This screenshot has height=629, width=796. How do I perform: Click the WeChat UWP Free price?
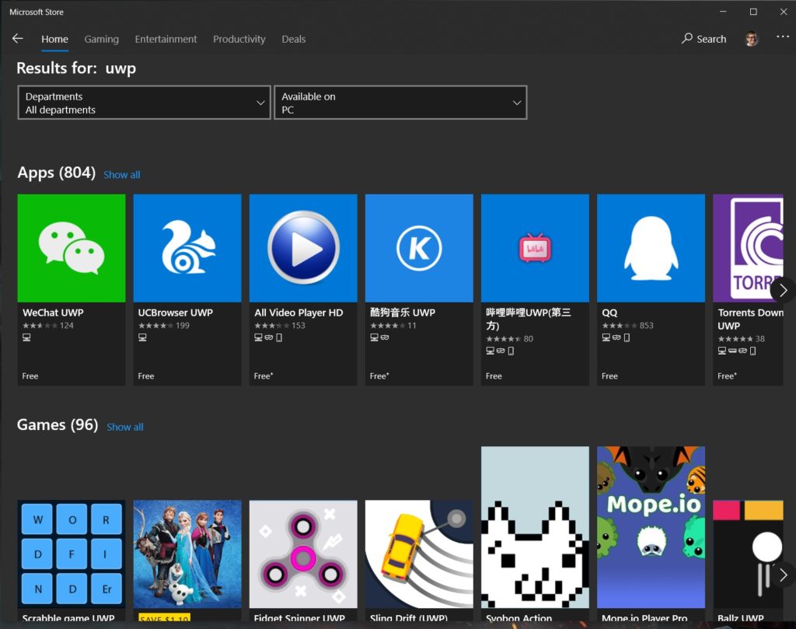(30, 376)
